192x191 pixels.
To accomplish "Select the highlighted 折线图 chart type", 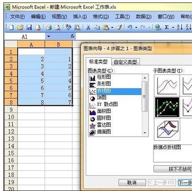I will [119, 91].
